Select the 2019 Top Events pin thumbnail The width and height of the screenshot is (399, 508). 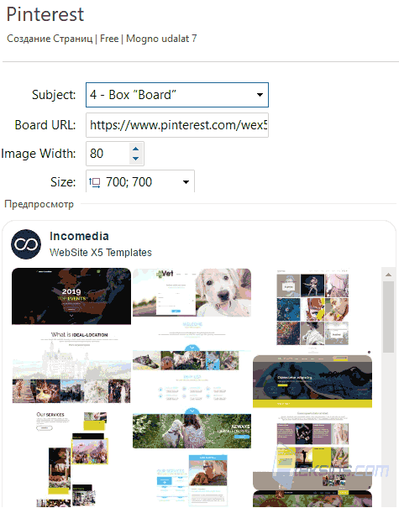click(x=71, y=296)
